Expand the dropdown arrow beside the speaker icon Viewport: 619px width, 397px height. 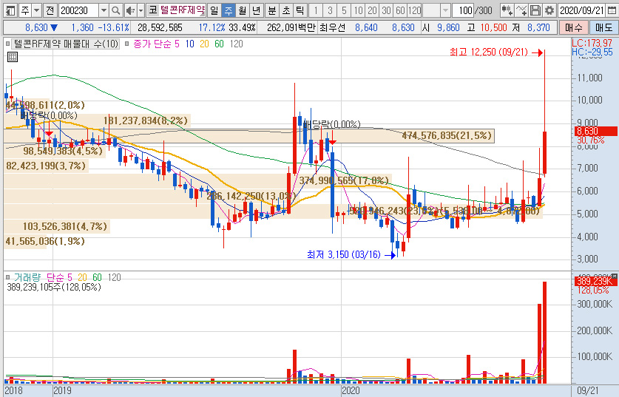141,10
